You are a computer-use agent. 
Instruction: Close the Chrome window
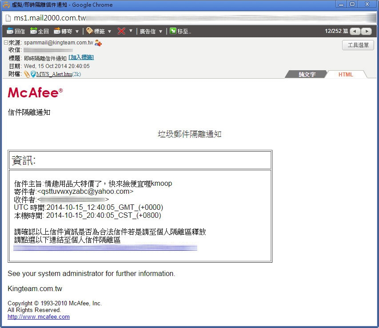click(x=367, y=4)
